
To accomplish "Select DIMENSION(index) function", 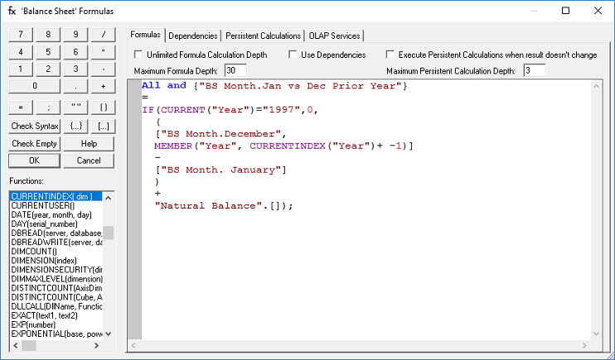I will click(x=56, y=261).
